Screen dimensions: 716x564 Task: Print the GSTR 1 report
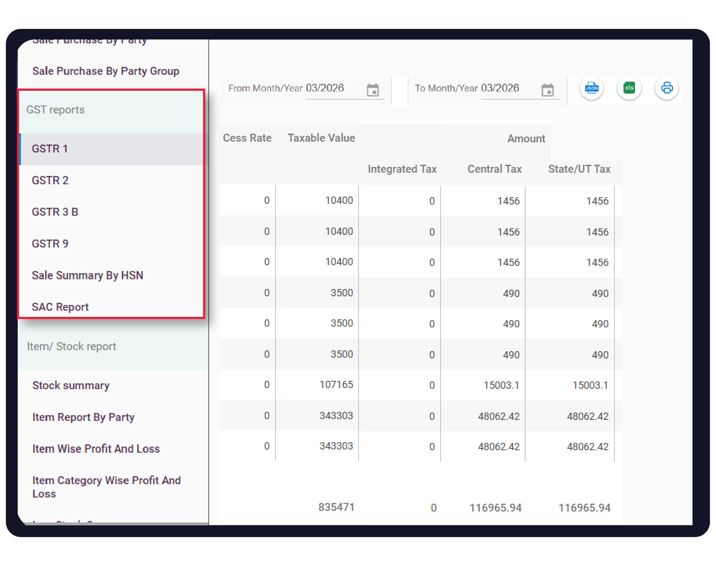(x=666, y=88)
